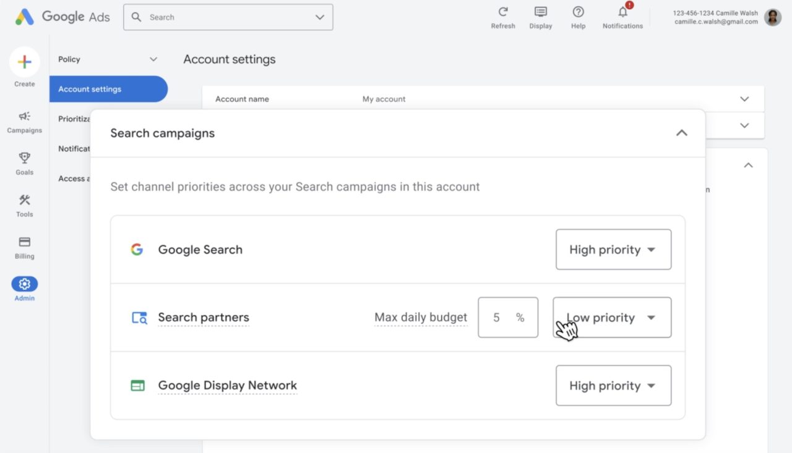Open Google Display Network priority dropdown
The width and height of the screenshot is (792, 453).
[x=613, y=386]
